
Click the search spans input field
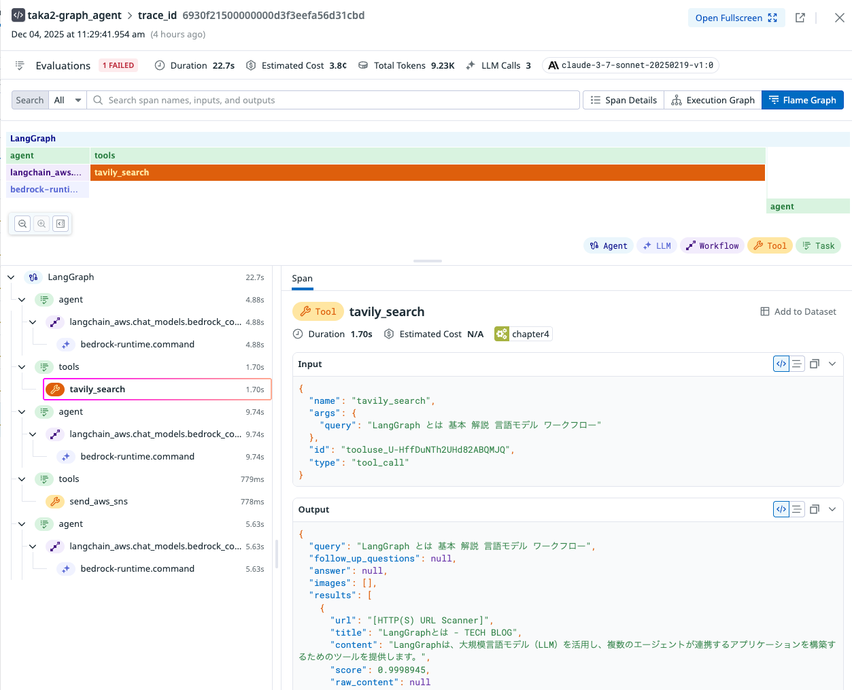pos(333,100)
